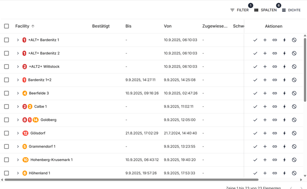This screenshot has width=307, height=189.
Task: Click the block icon for Höhenland 1
Action: pos(294,173)
